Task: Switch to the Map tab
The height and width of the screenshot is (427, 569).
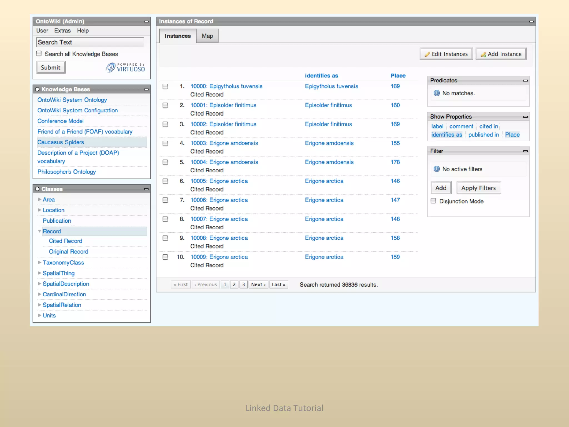Action: (x=207, y=36)
